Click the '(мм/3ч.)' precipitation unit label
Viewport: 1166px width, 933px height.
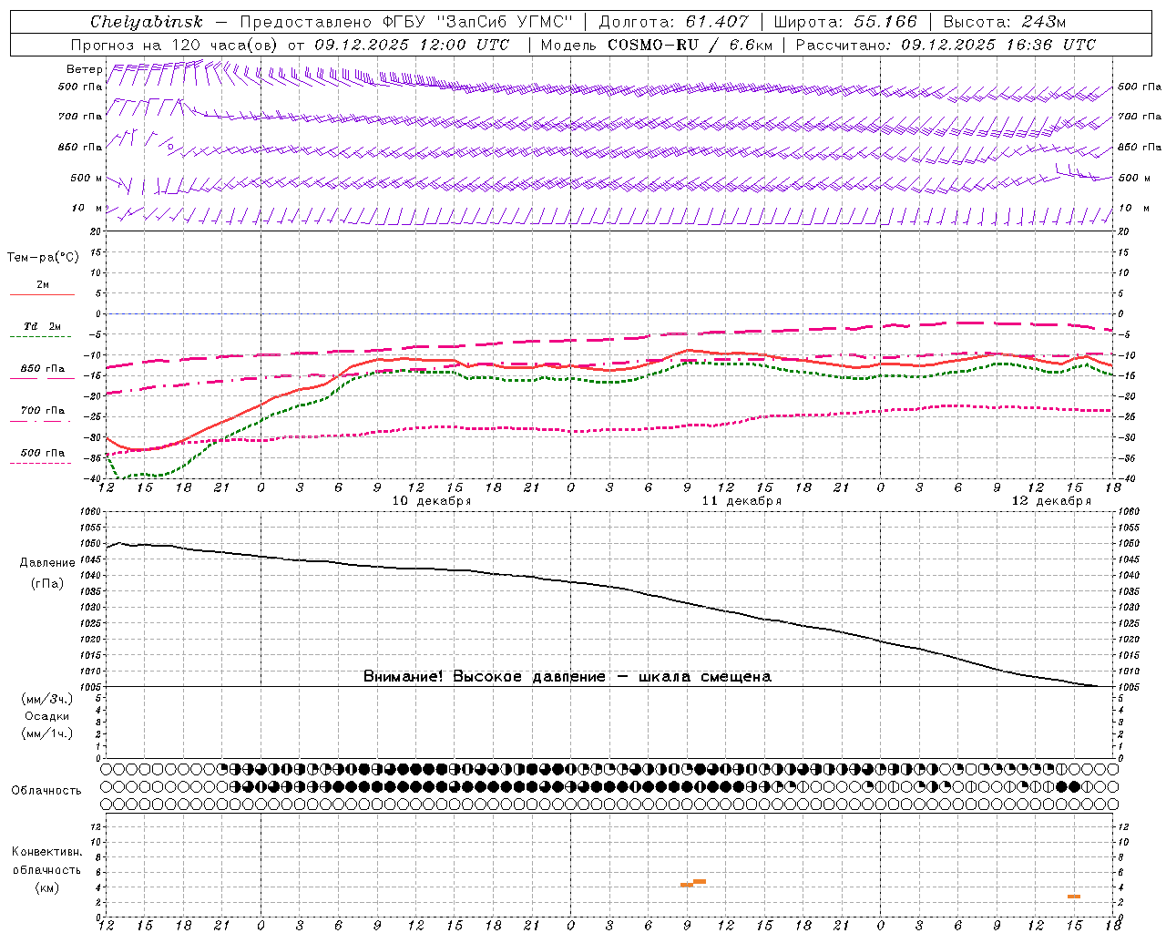click(x=47, y=700)
